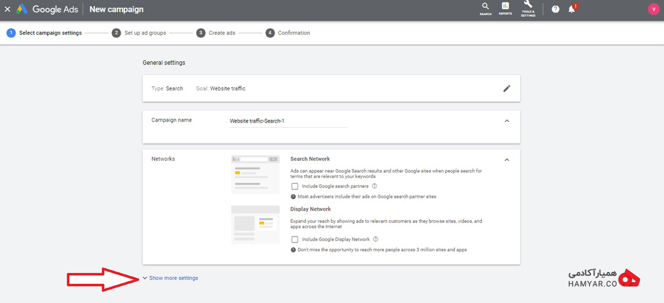Click the Networks section label
Image resolution: width=664 pixels, height=303 pixels.
pos(163,159)
